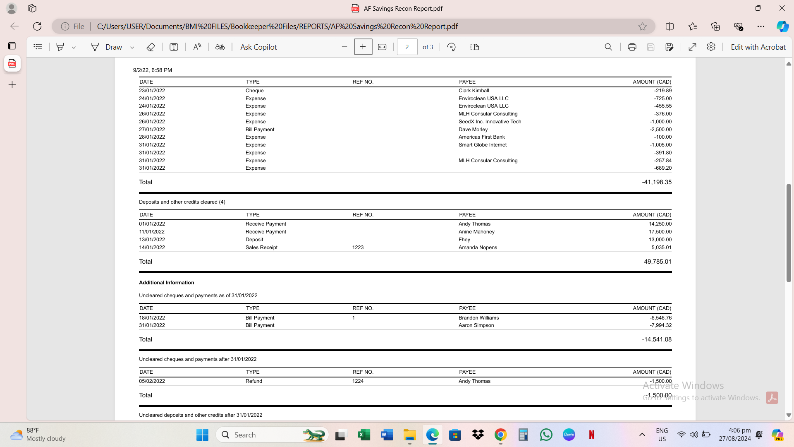Click Ask Copilot
Screen dimensions: 794x447
(258, 47)
